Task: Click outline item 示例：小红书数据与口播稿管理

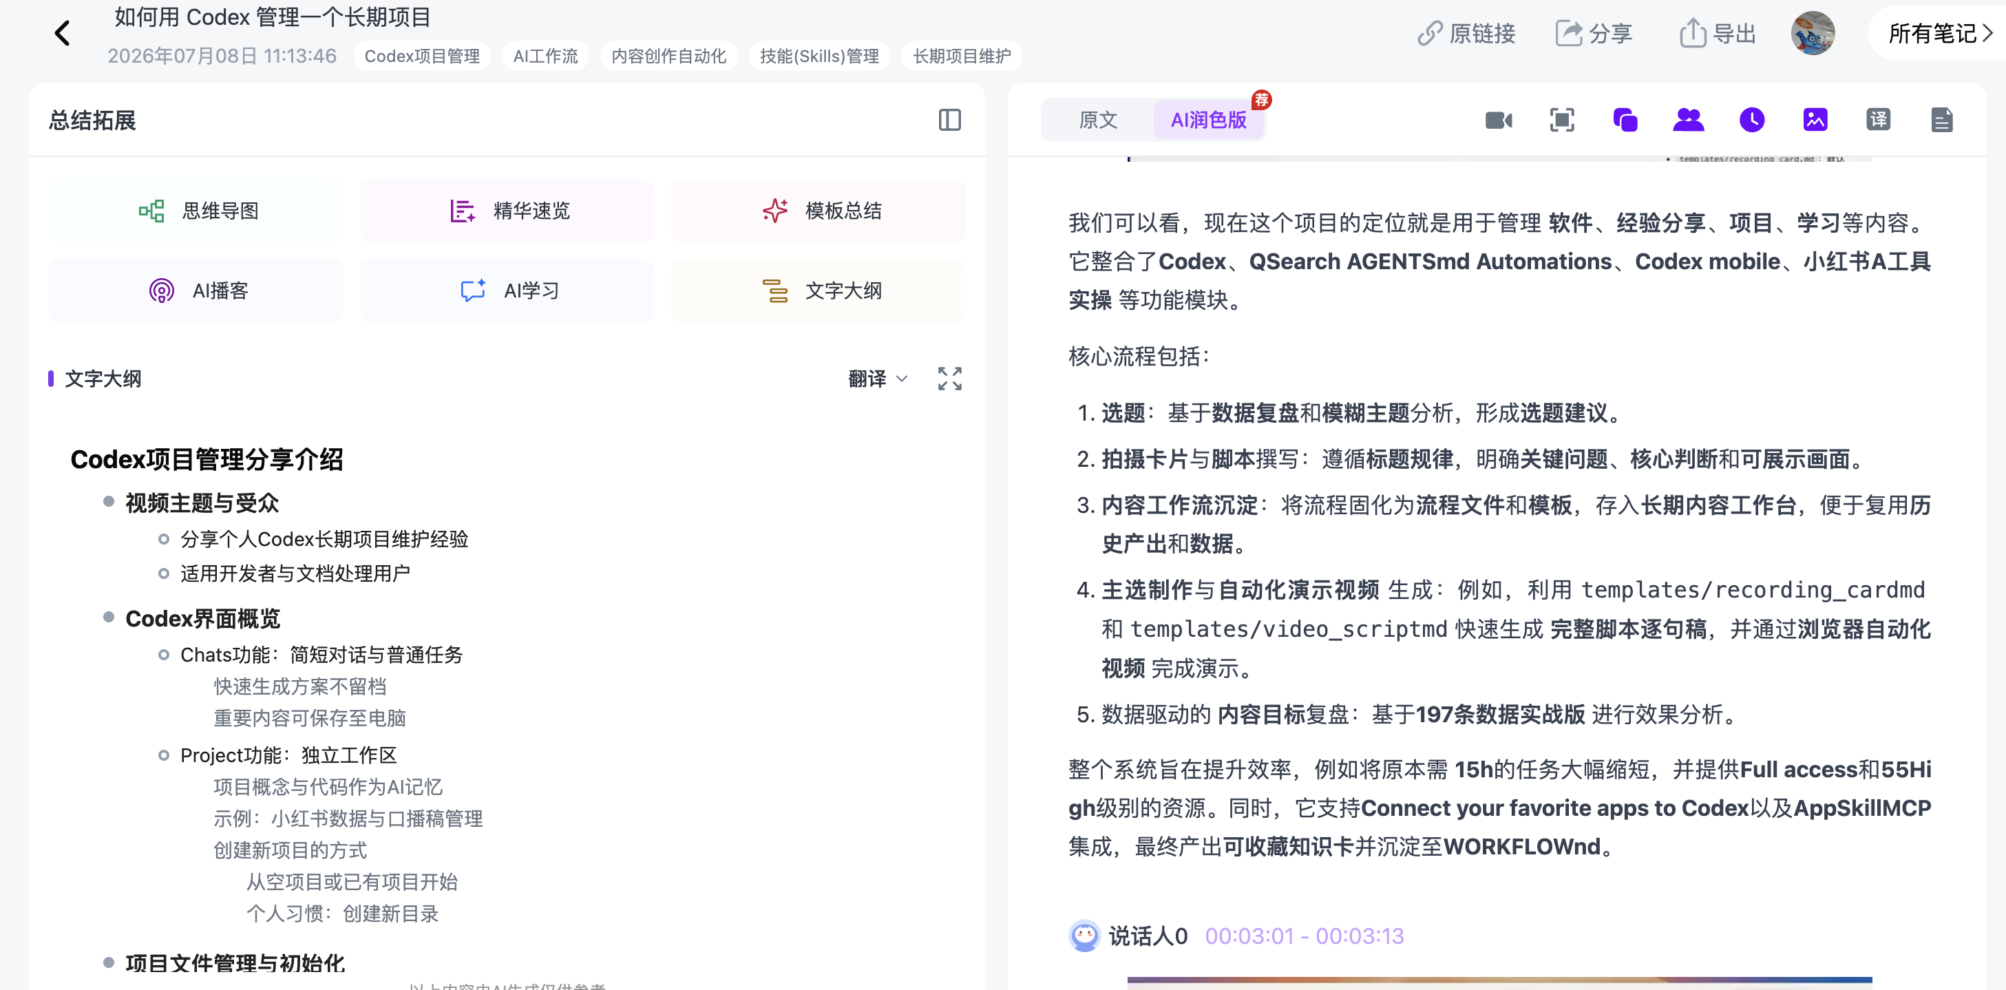Action: [x=348, y=819]
